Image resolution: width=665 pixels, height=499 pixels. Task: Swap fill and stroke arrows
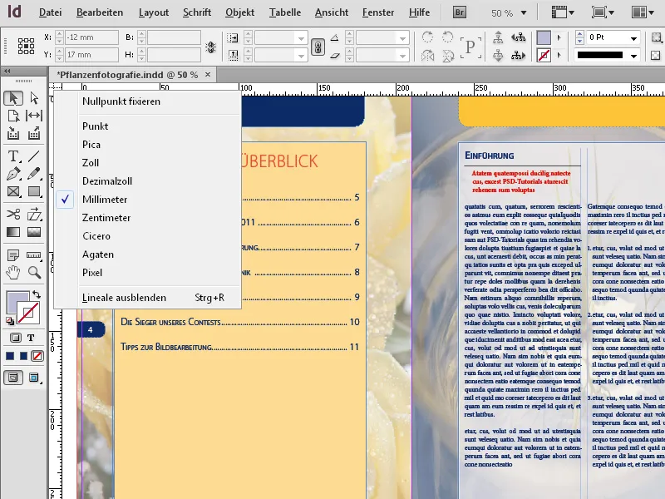point(37,294)
